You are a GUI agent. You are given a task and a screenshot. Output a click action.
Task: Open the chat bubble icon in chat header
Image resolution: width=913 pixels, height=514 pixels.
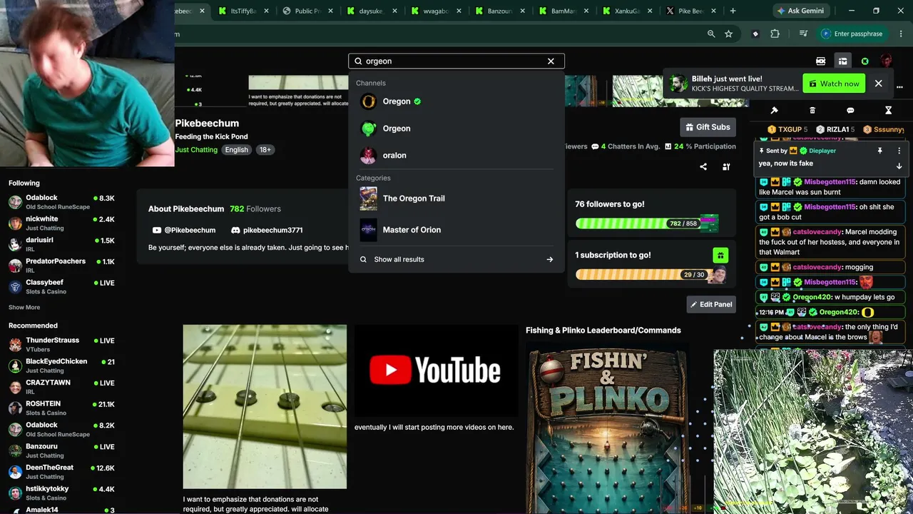pos(850,111)
